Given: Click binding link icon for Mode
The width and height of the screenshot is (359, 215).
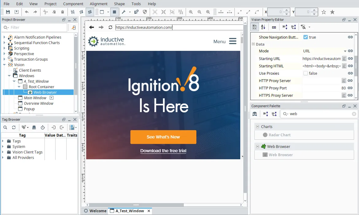Looking at the screenshot, I should coord(350,51).
